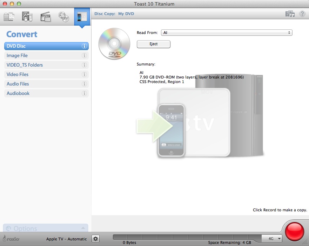This screenshot has height=246, width=309.
Task: Show info for Audiobook
Action: [84, 93]
